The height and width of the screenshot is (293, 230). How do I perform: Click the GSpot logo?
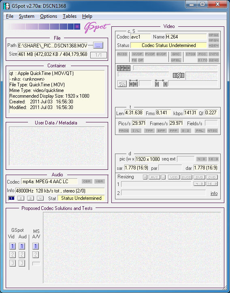point(97,28)
